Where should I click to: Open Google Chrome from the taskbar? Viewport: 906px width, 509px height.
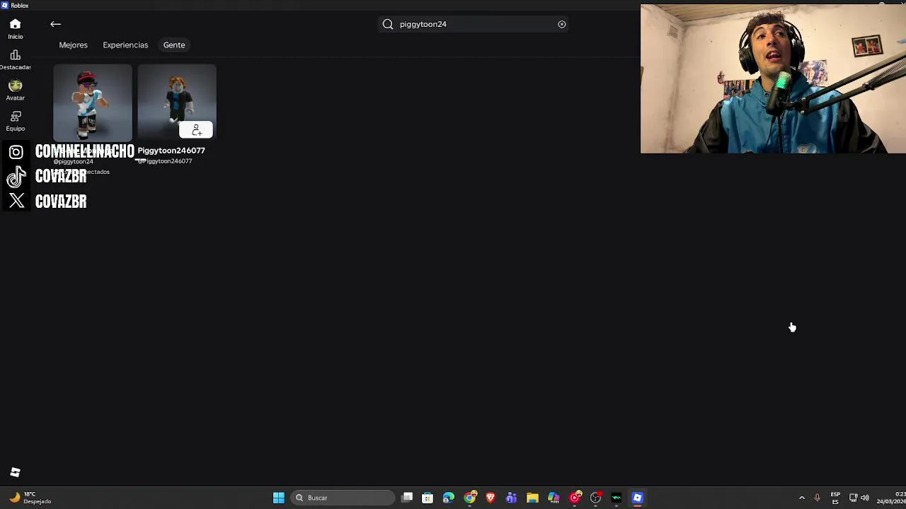(x=469, y=498)
